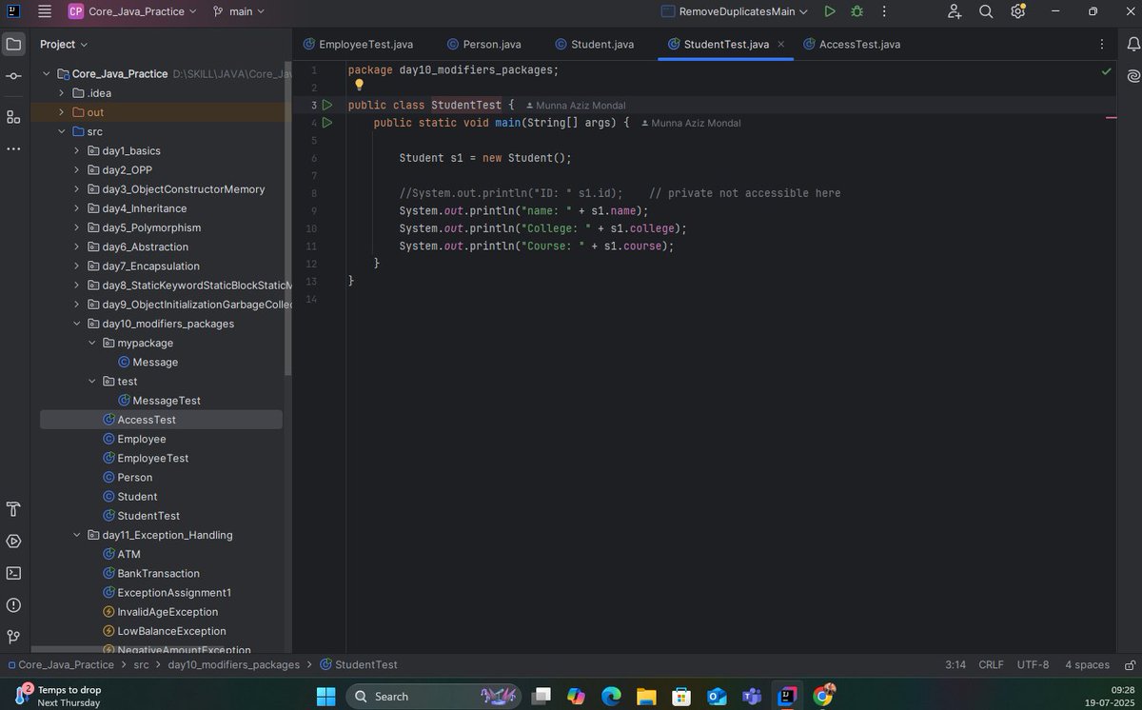
Task: Open the Project view dropdown
Action: [x=64, y=44]
